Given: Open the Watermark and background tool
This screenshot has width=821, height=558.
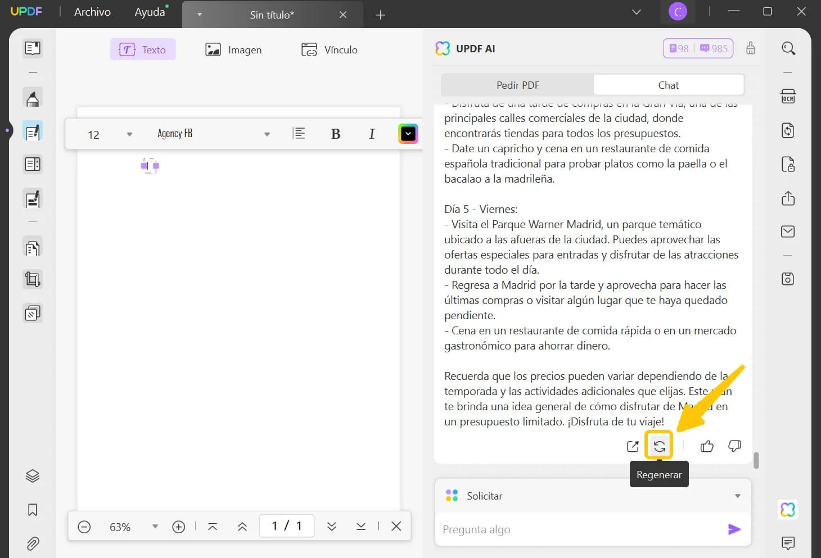Looking at the screenshot, I should pos(33,313).
